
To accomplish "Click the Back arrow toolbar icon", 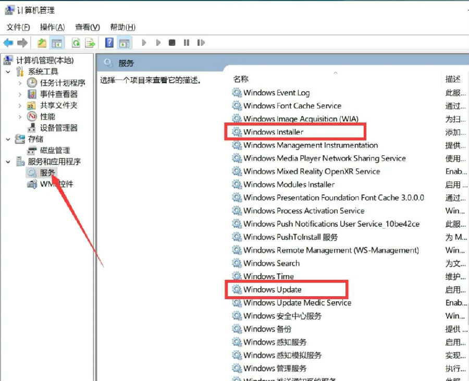I will [8, 43].
